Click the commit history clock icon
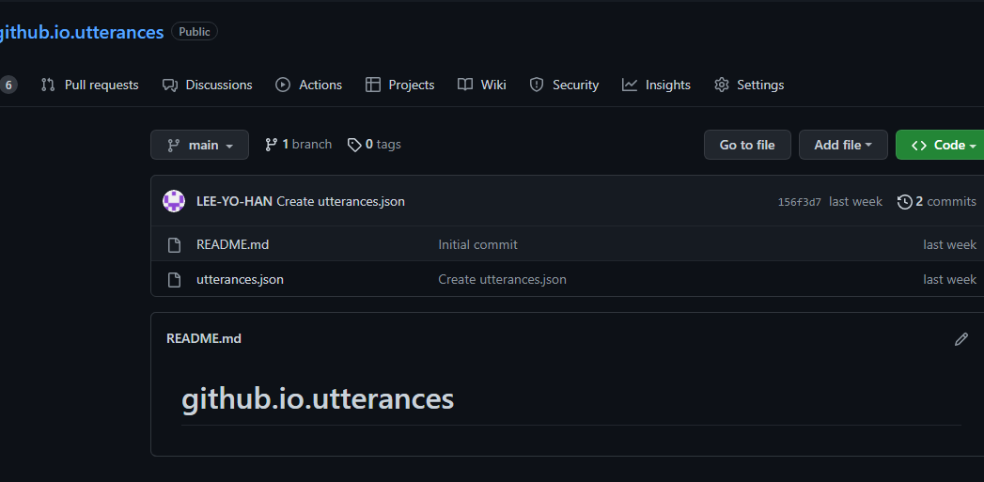The height and width of the screenshot is (482, 984). click(904, 201)
